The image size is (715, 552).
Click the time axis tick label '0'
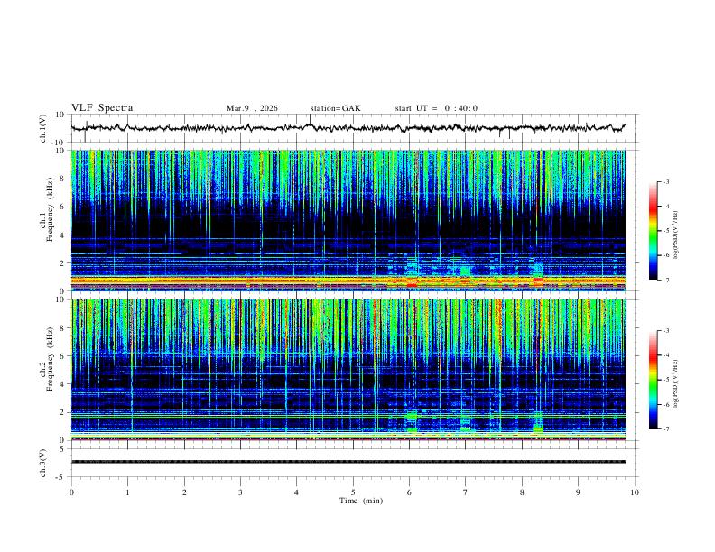click(x=71, y=492)
